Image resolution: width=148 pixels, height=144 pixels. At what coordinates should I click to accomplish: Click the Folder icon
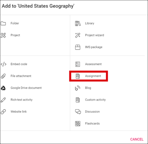3,23
